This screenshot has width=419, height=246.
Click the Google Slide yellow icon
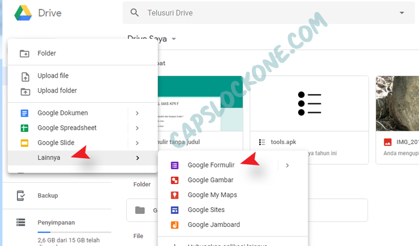25,143
